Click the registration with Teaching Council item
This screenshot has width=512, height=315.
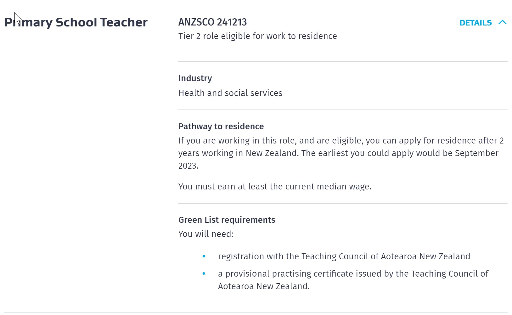pos(344,256)
